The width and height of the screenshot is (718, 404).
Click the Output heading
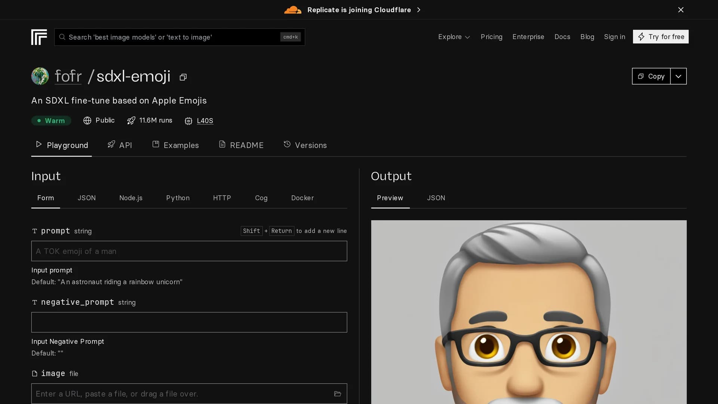(x=391, y=176)
